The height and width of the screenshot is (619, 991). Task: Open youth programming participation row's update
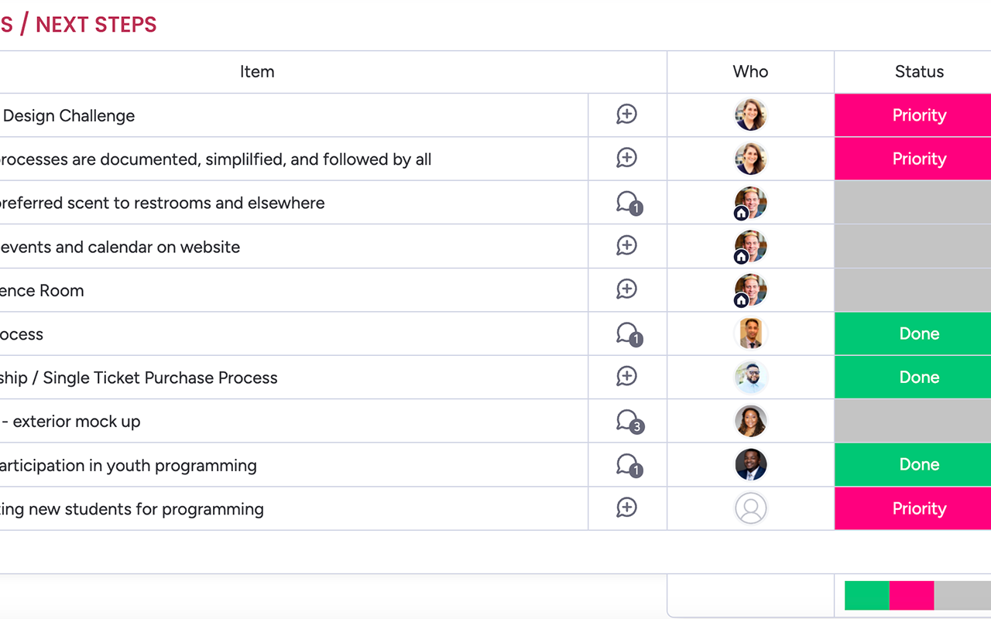629,466
